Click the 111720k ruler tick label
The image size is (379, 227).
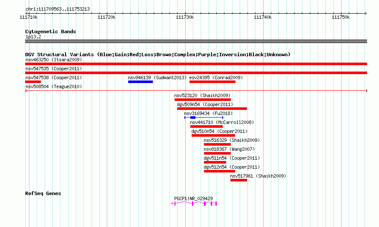(106, 17)
